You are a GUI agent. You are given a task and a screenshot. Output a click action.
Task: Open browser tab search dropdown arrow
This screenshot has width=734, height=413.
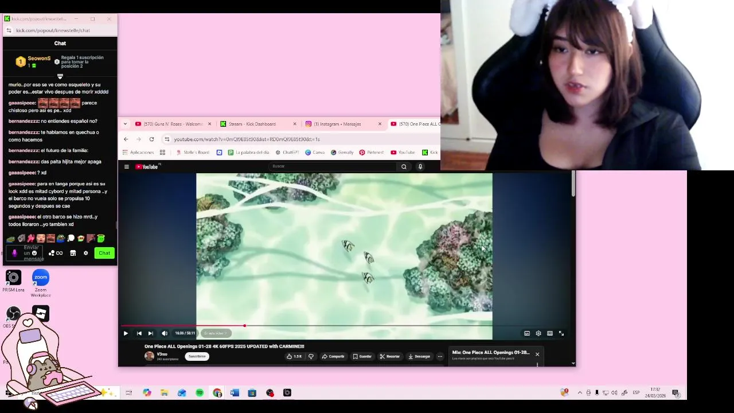pos(125,124)
